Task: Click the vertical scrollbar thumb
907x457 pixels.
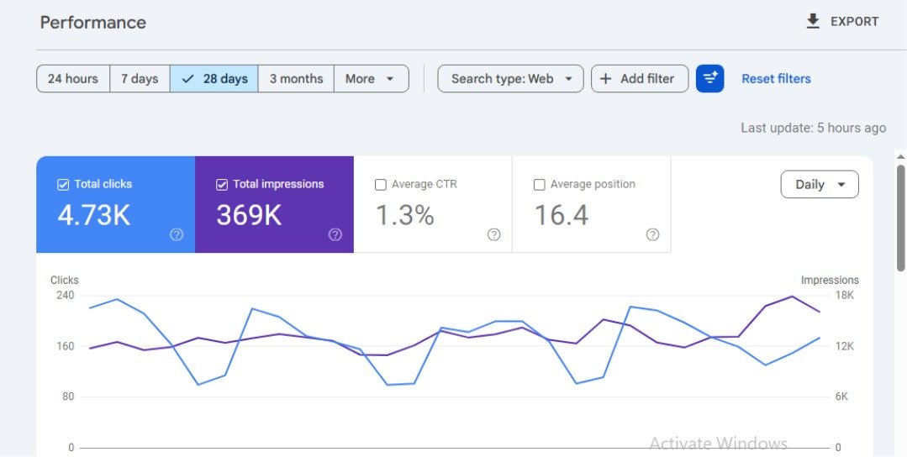Action: tap(900, 218)
